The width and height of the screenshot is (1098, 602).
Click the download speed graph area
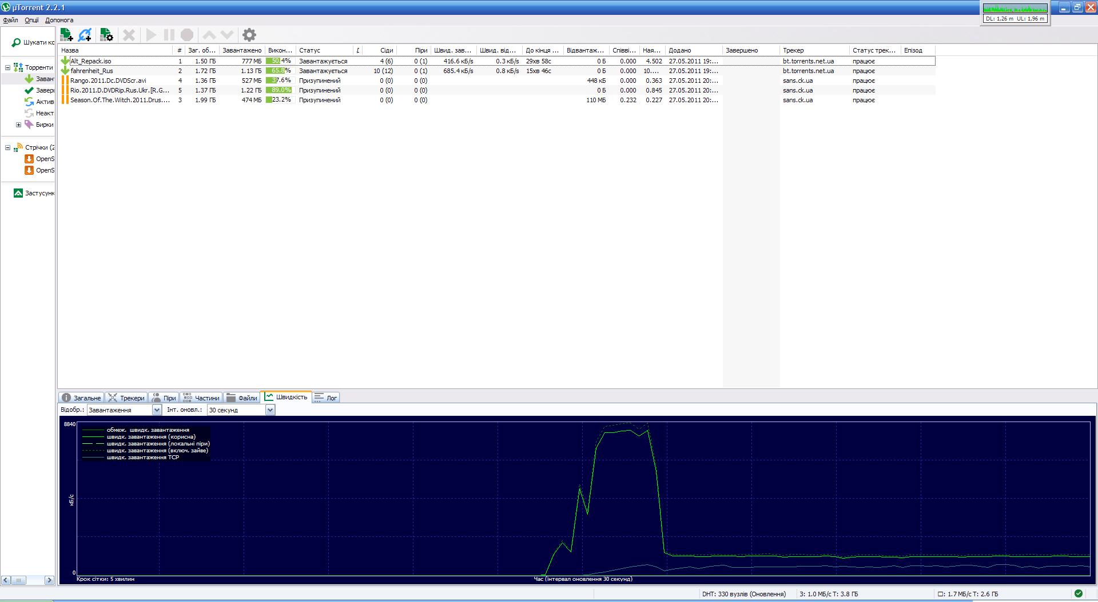point(583,498)
